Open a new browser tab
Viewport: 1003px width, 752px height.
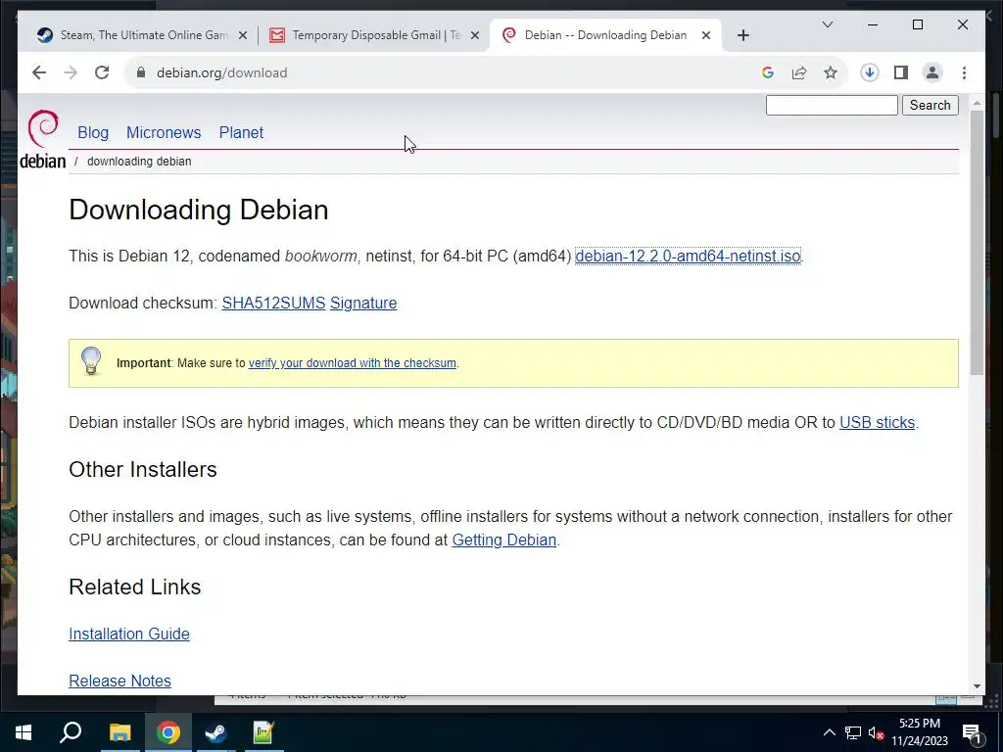(x=742, y=35)
